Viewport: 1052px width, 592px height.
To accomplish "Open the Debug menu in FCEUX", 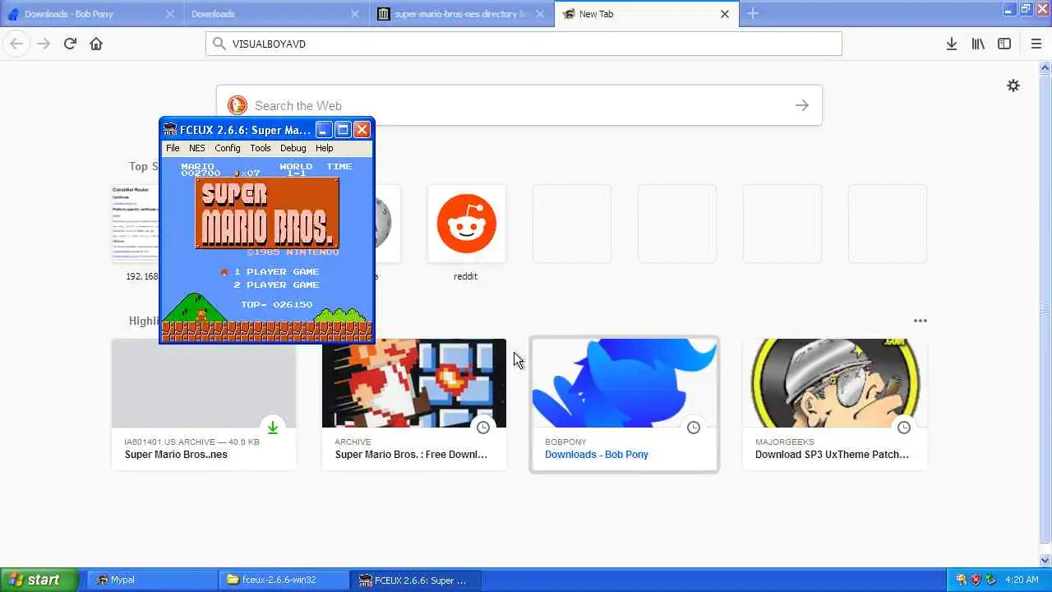I will tap(293, 148).
